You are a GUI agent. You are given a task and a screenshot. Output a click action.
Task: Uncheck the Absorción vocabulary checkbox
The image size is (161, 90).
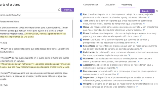81,65
